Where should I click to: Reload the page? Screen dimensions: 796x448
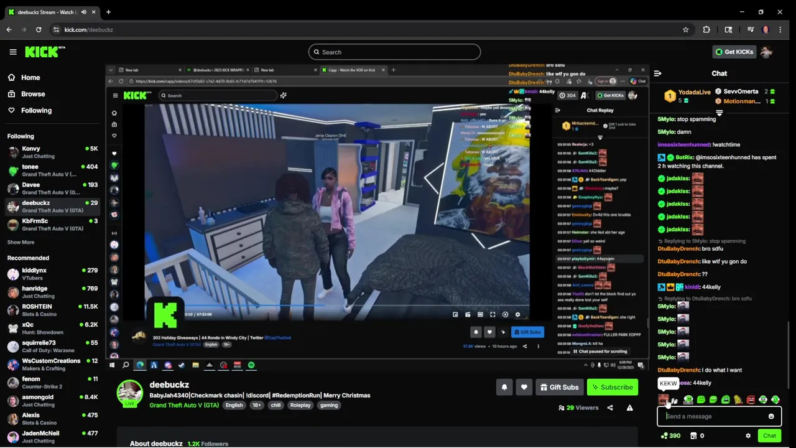[x=39, y=30]
